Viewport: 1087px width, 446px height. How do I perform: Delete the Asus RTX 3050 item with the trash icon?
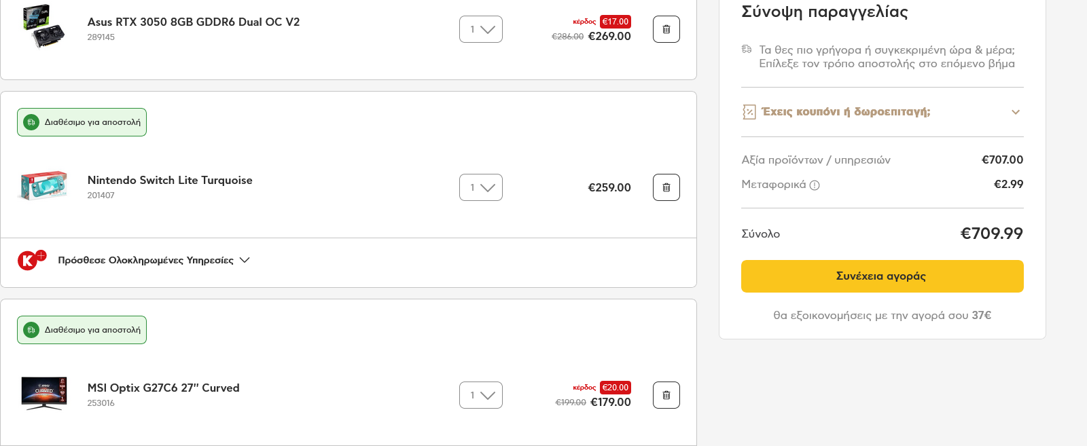tap(666, 29)
